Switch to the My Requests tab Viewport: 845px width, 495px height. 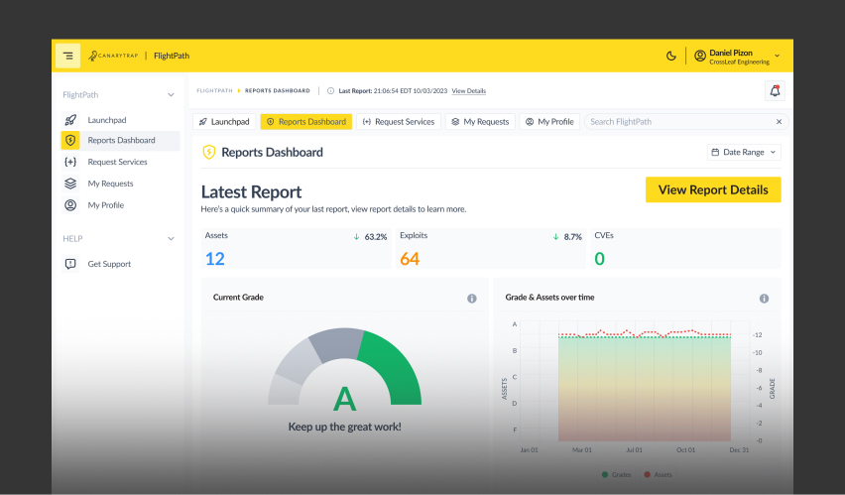pyautogui.click(x=479, y=122)
